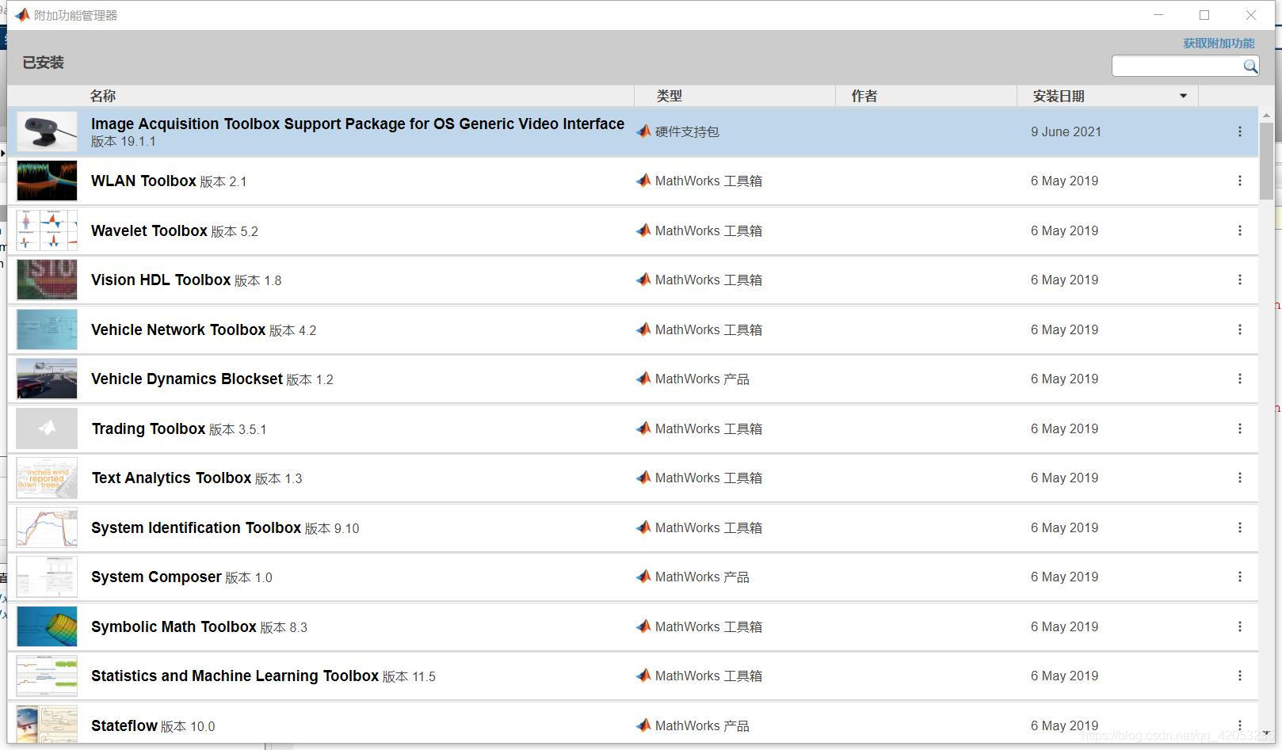This screenshot has width=1282, height=750.
Task: Sort list by 名称 column header
Action: click(103, 96)
